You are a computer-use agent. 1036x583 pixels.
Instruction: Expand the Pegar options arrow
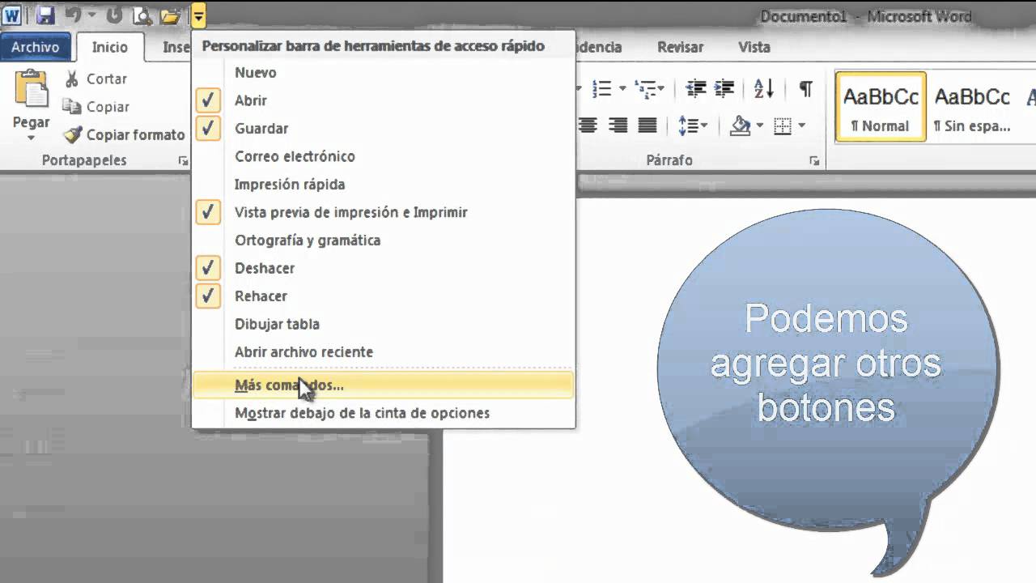tap(32, 138)
